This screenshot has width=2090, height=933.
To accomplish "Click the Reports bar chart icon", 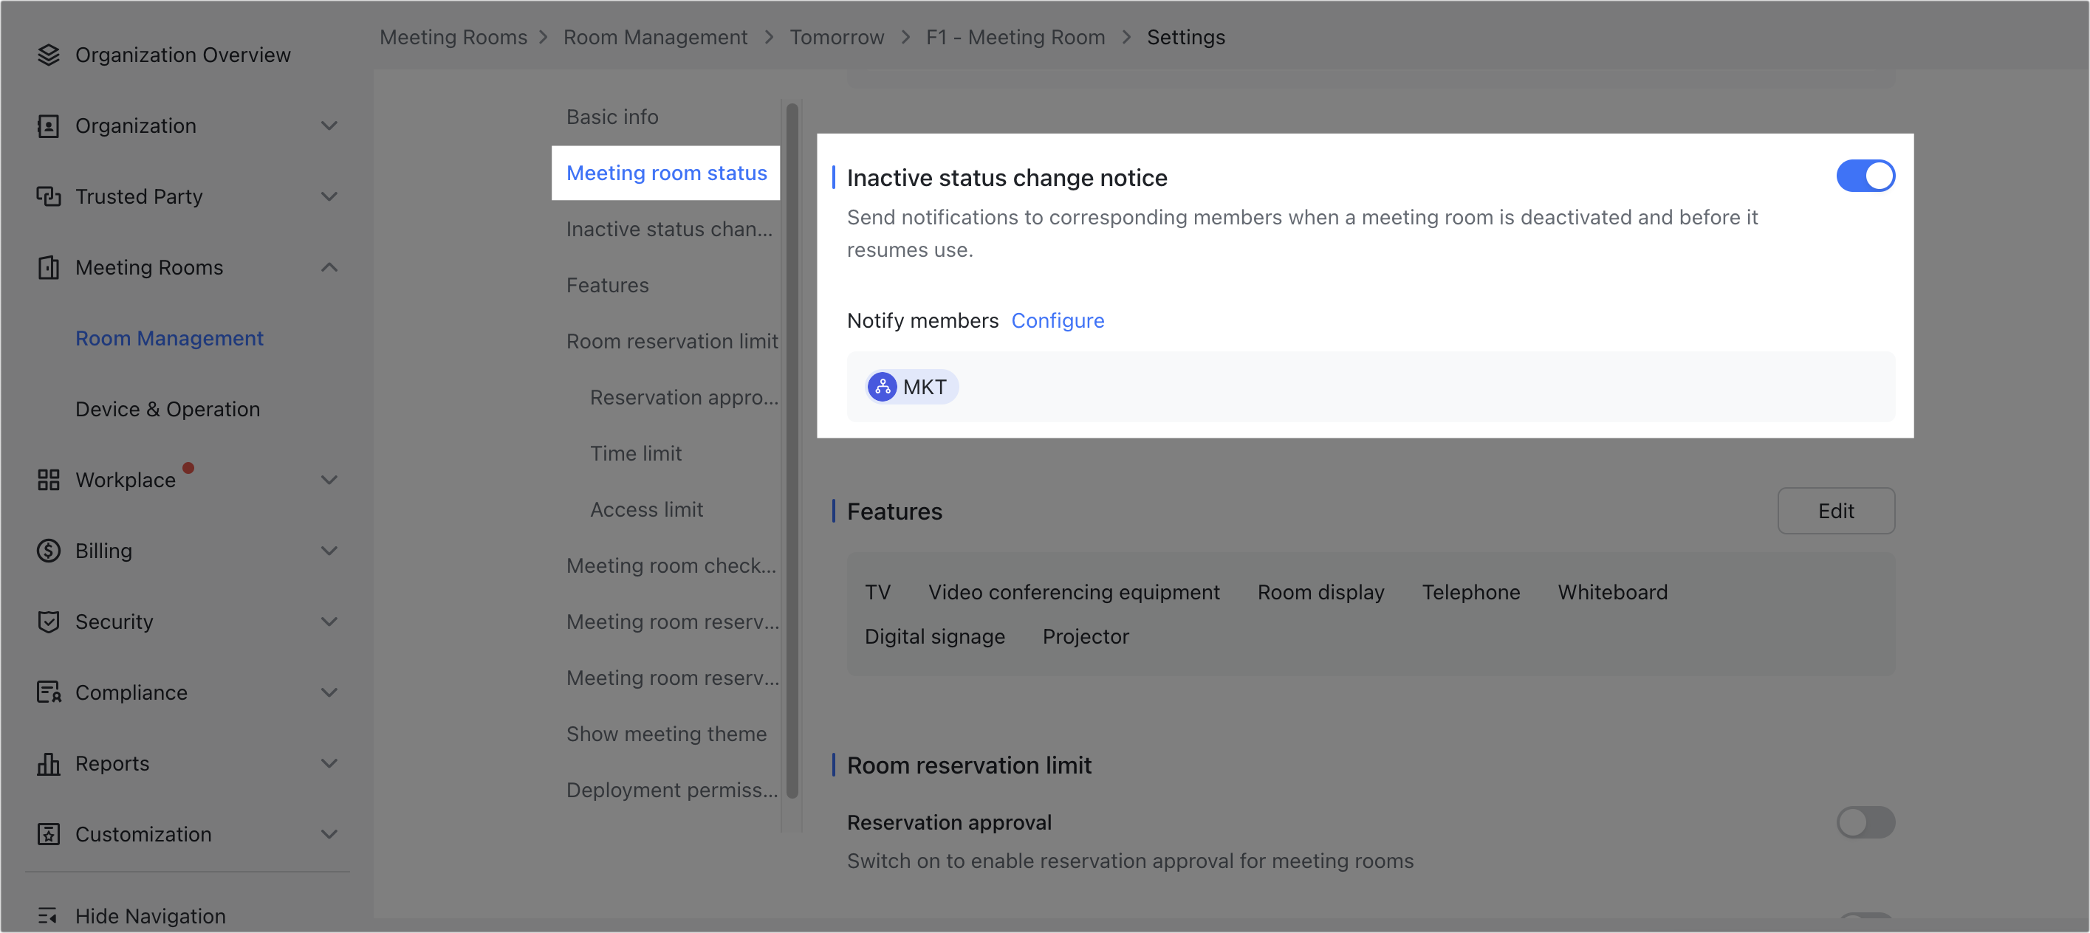I will click(x=49, y=763).
